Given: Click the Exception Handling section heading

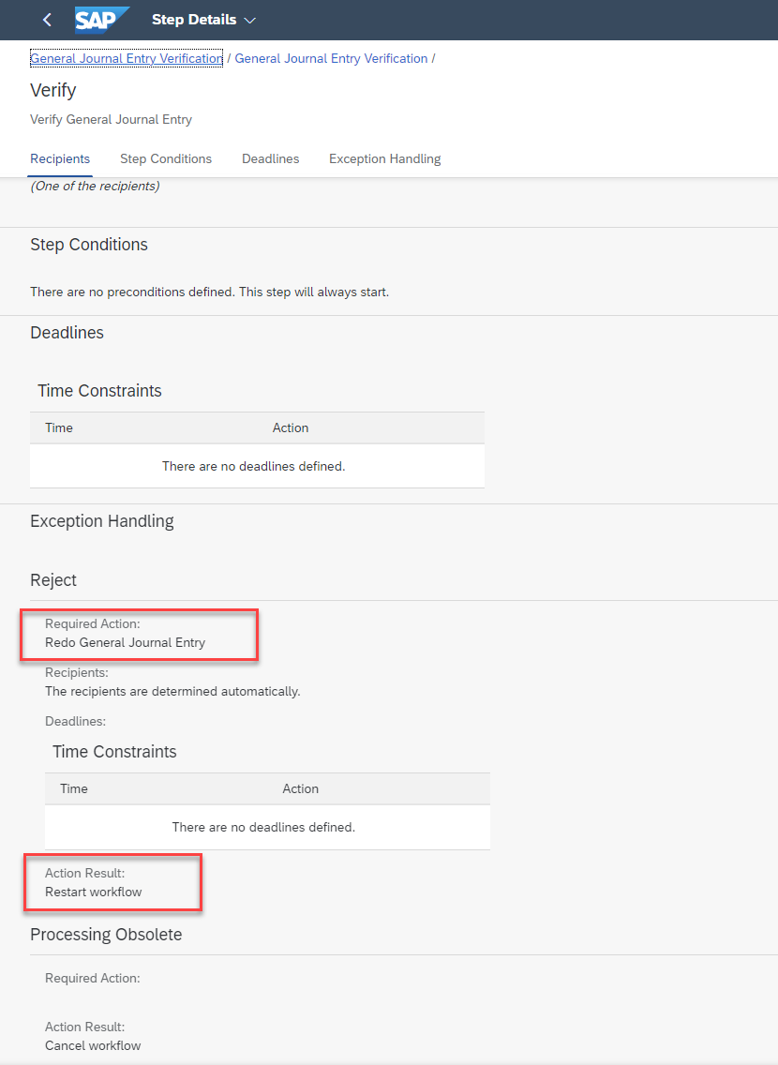Looking at the screenshot, I should (102, 521).
